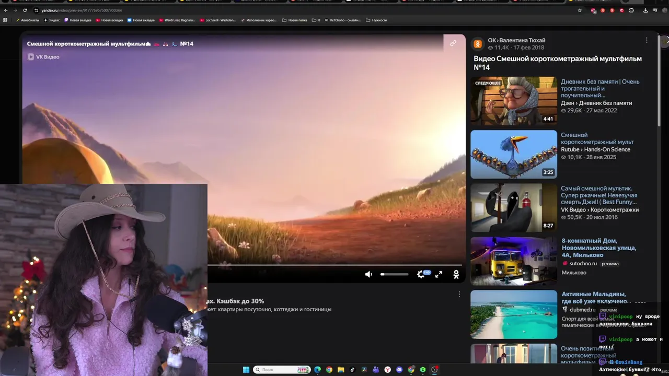The width and height of the screenshot is (669, 376).
Task: Expand the Новая папка bookmarks folder
Action: click(295, 20)
